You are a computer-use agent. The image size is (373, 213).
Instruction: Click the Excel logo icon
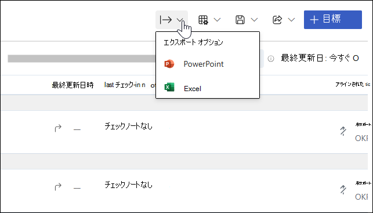pos(169,87)
